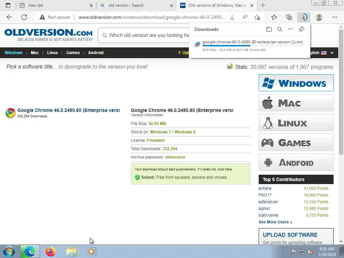Click the 'click here' download text
The image size is (344, 258).
[x=225, y=169]
